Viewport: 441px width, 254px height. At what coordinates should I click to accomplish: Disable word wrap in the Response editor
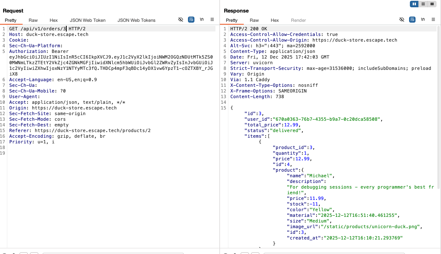click(x=413, y=19)
